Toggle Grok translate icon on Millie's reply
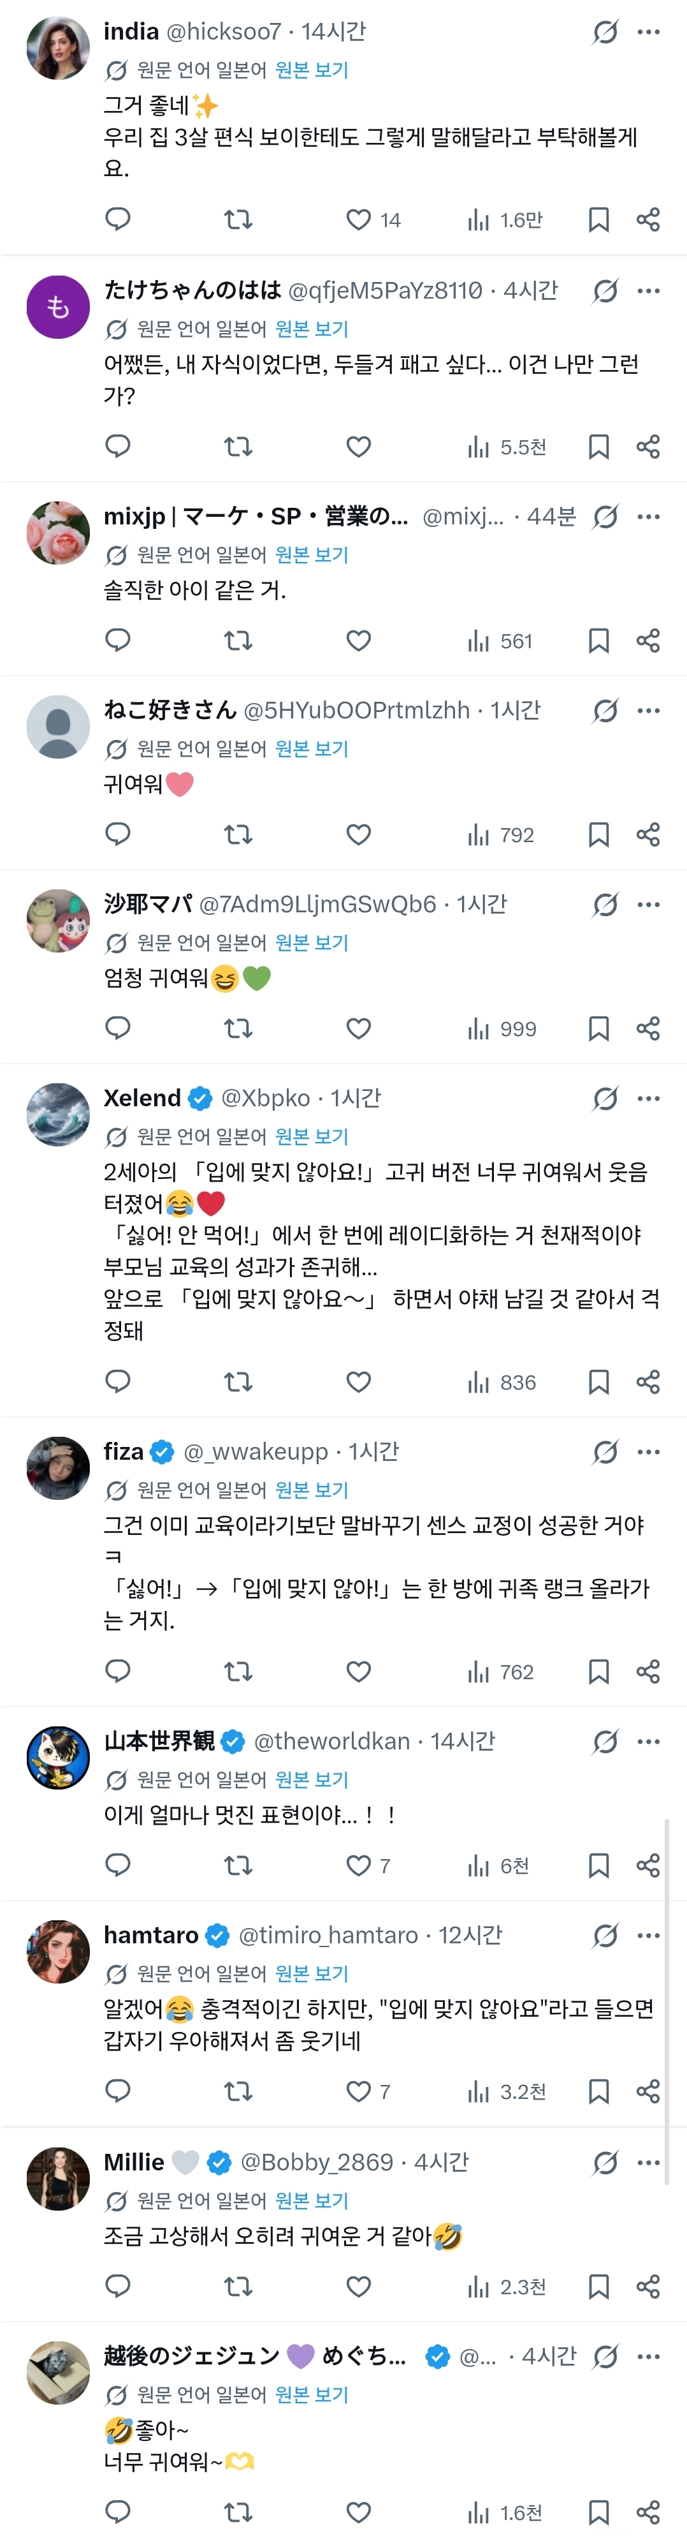This screenshot has height=2536, width=687. tap(605, 2163)
